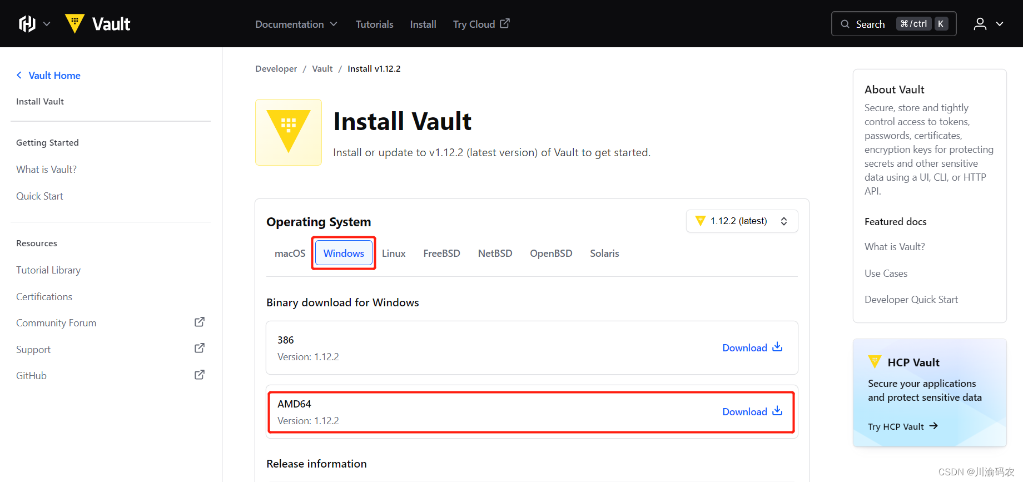The width and height of the screenshot is (1023, 482).
Task: Open Use Cases featured doc
Action: tap(886, 273)
